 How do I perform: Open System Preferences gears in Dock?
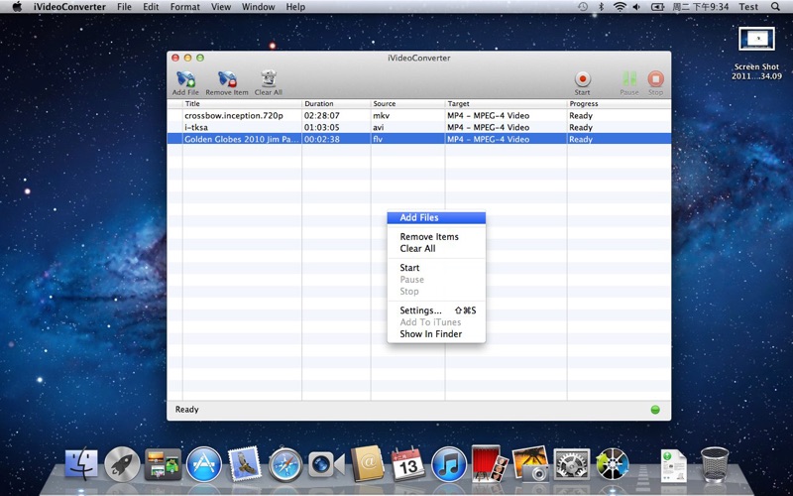(572, 463)
